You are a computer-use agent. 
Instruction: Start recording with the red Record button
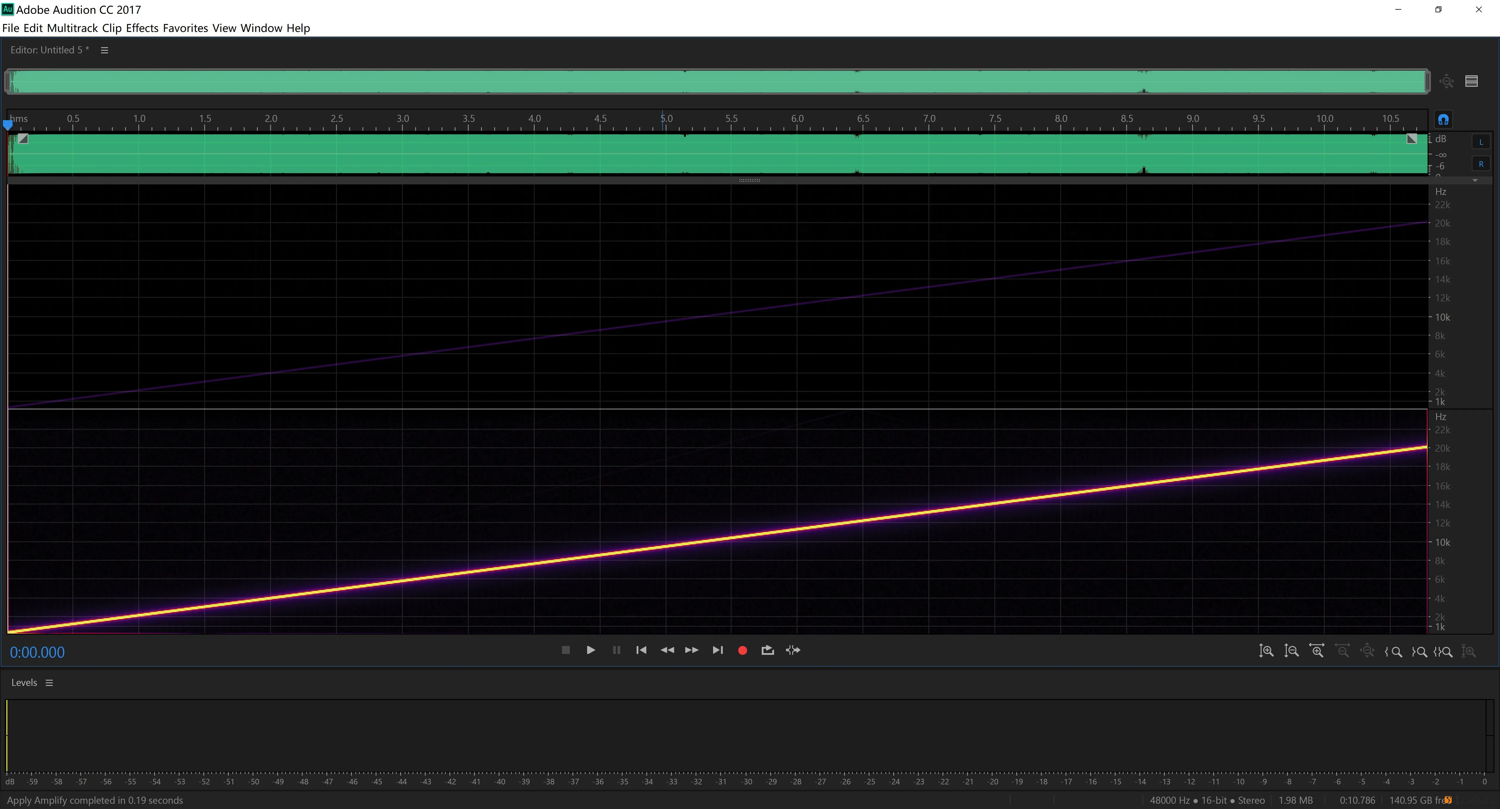tap(742, 651)
